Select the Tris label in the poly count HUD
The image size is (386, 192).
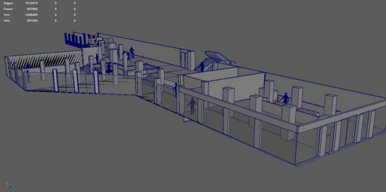7,15
